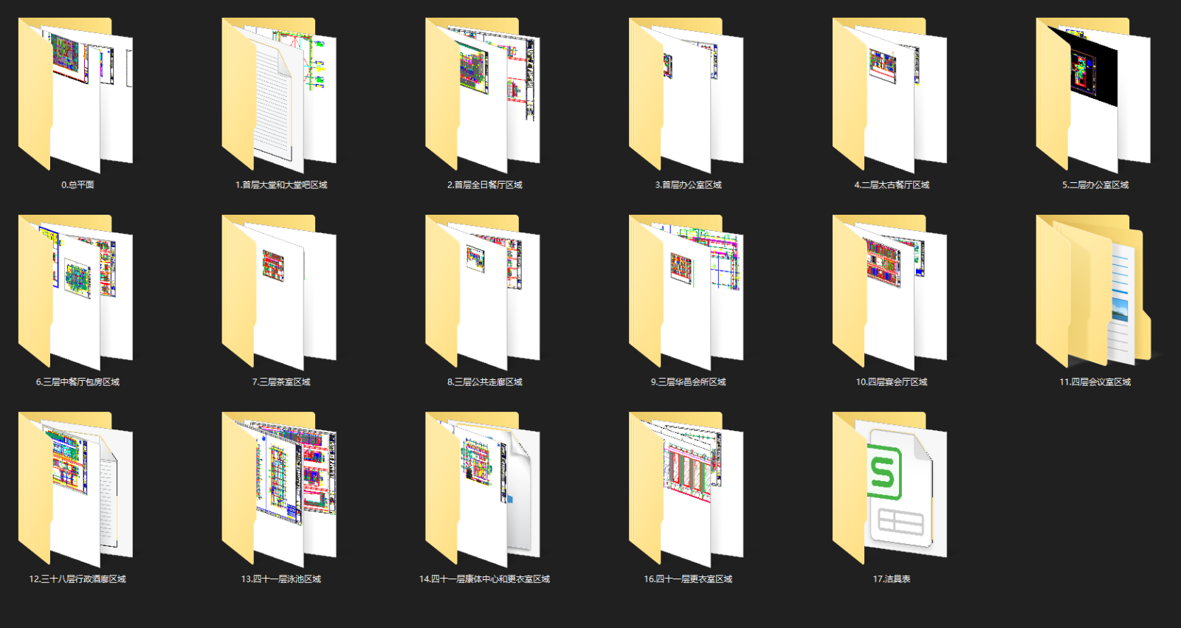This screenshot has height=628, width=1181.
Task: Select the 9.三层华邑会所区域 folder icon
Action: (686, 292)
